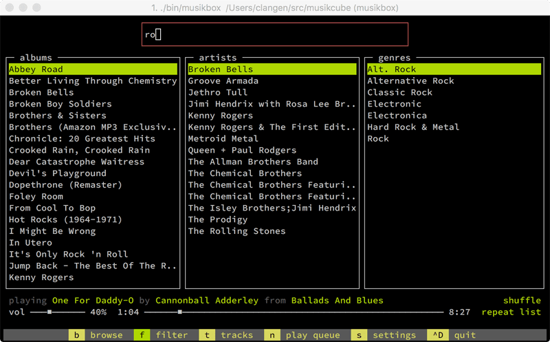Move the volume slider handle

click(49, 312)
